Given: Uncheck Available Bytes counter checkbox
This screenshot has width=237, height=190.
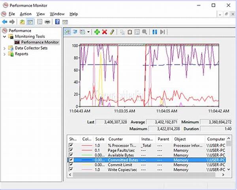Looking at the screenshot, I should (71, 155).
